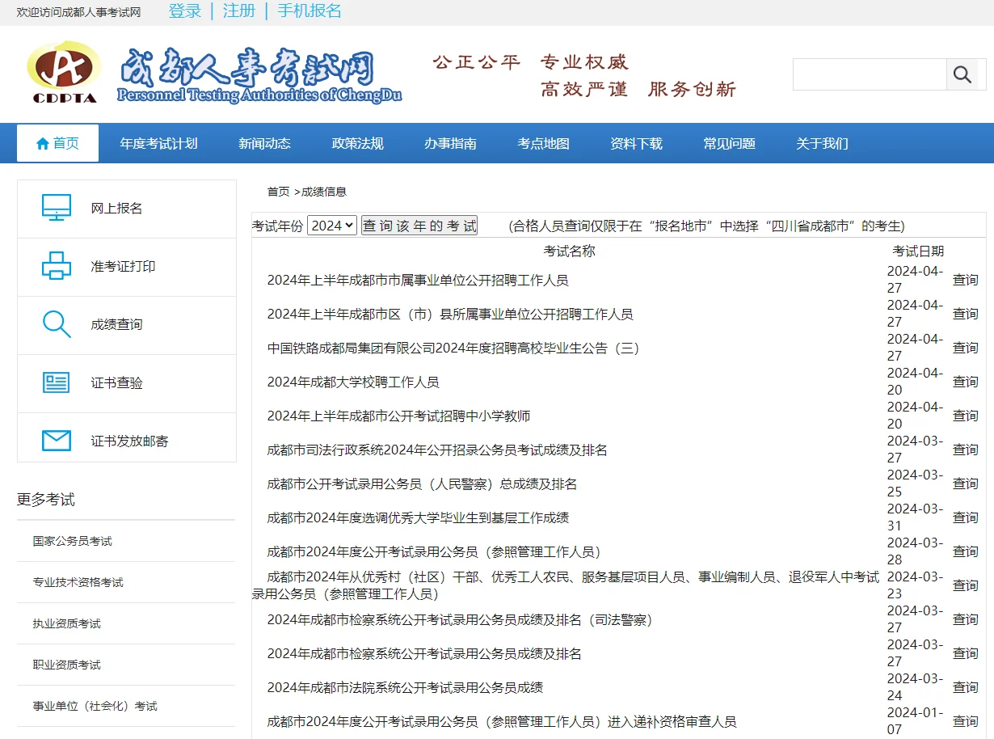Image resolution: width=994 pixels, height=739 pixels.
Task: Click the 注册 link at top
Action: click(239, 11)
